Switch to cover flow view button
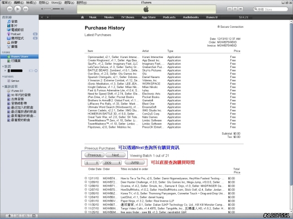 [x=241, y=9]
